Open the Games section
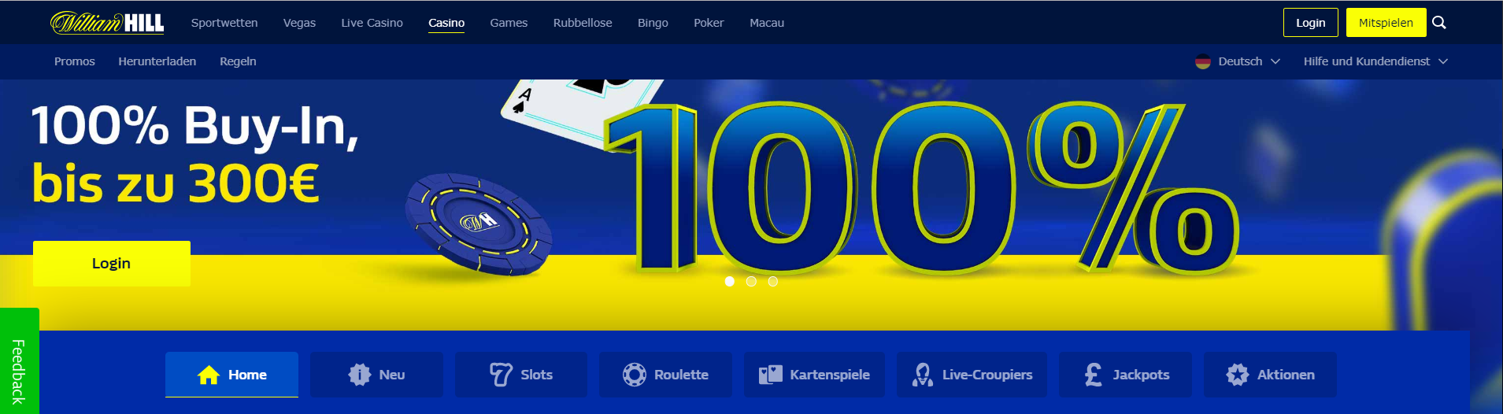 point(509,23)
